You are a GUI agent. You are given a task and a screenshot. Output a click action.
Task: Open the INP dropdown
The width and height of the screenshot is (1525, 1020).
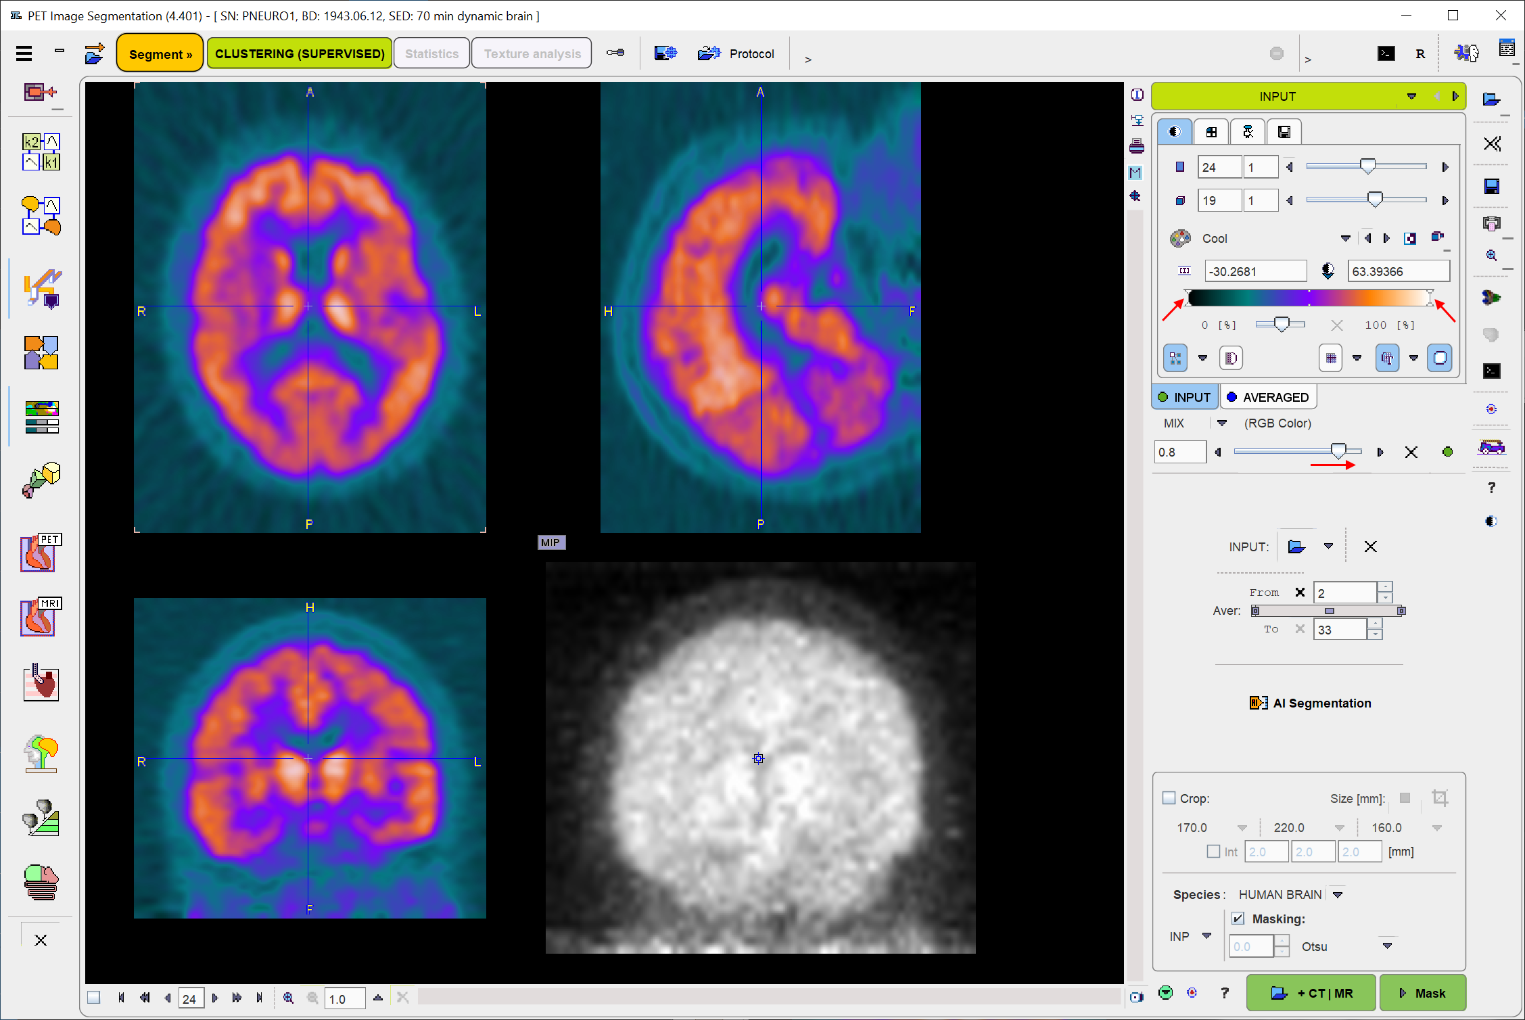[1207, 936]
